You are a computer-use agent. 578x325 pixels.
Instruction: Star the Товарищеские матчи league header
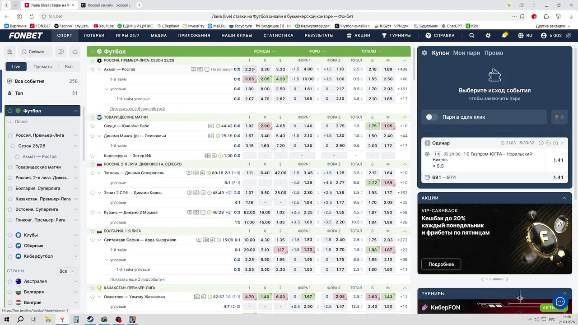pyautogui.click(x=93, y=117)
